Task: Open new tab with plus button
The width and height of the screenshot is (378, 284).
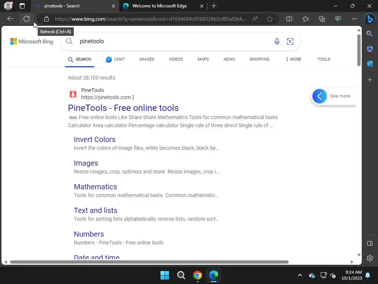Action: (x=214, y=6)
